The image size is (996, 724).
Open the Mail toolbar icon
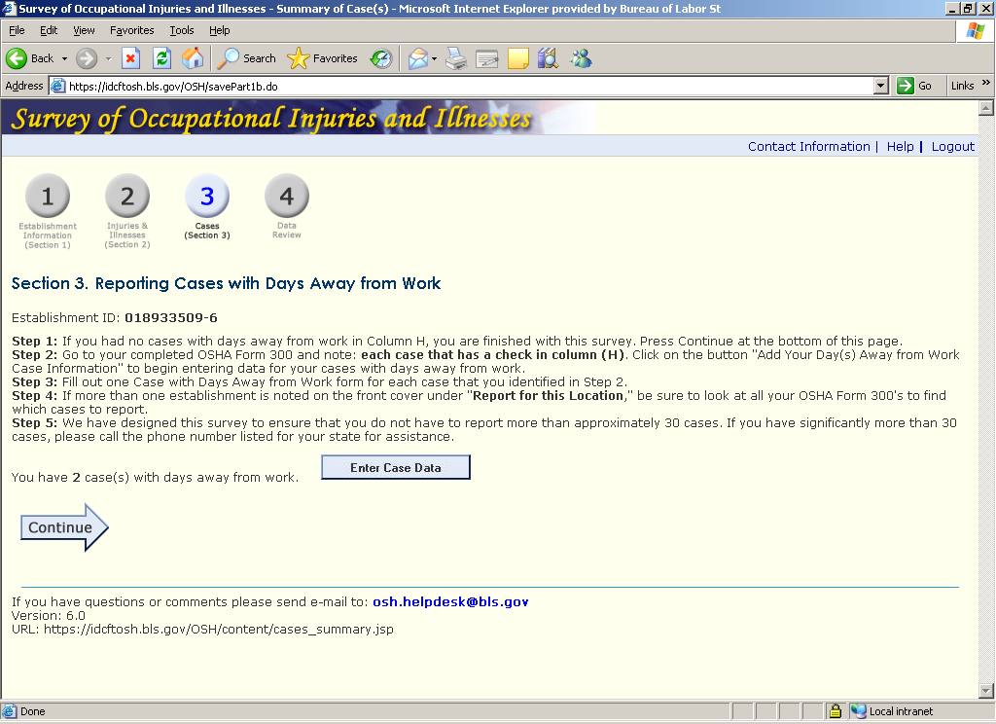(417, 58)
